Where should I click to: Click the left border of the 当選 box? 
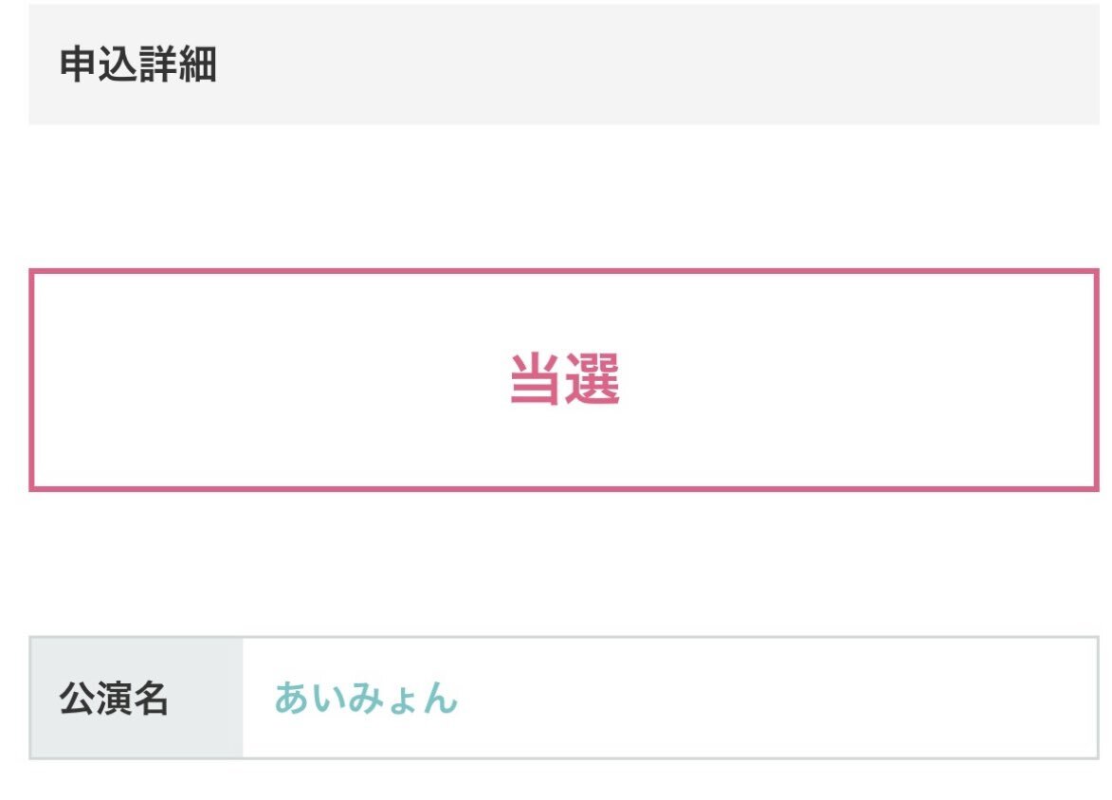click(33, 380)
